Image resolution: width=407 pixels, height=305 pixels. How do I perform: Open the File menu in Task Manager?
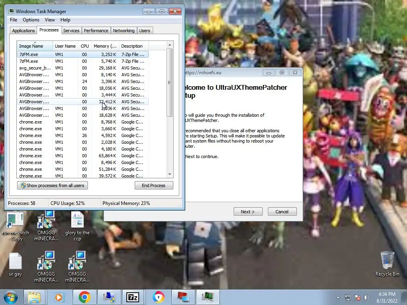(14, 20)
